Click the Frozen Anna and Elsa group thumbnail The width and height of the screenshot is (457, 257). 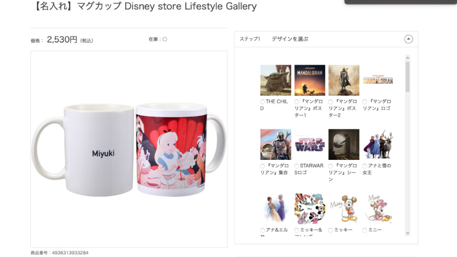(x=378, y=145)
